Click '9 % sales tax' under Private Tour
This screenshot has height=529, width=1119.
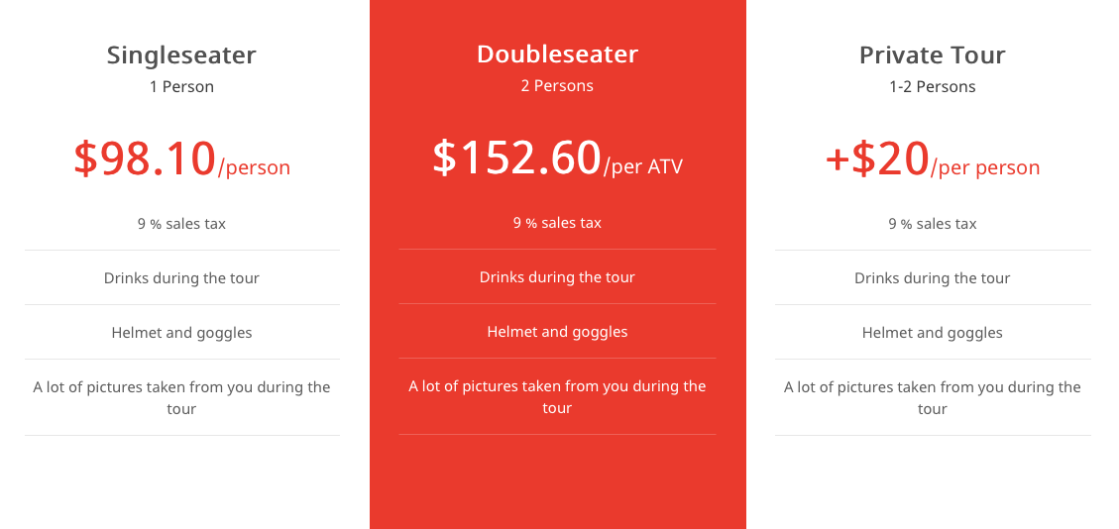tap(932, 224)
